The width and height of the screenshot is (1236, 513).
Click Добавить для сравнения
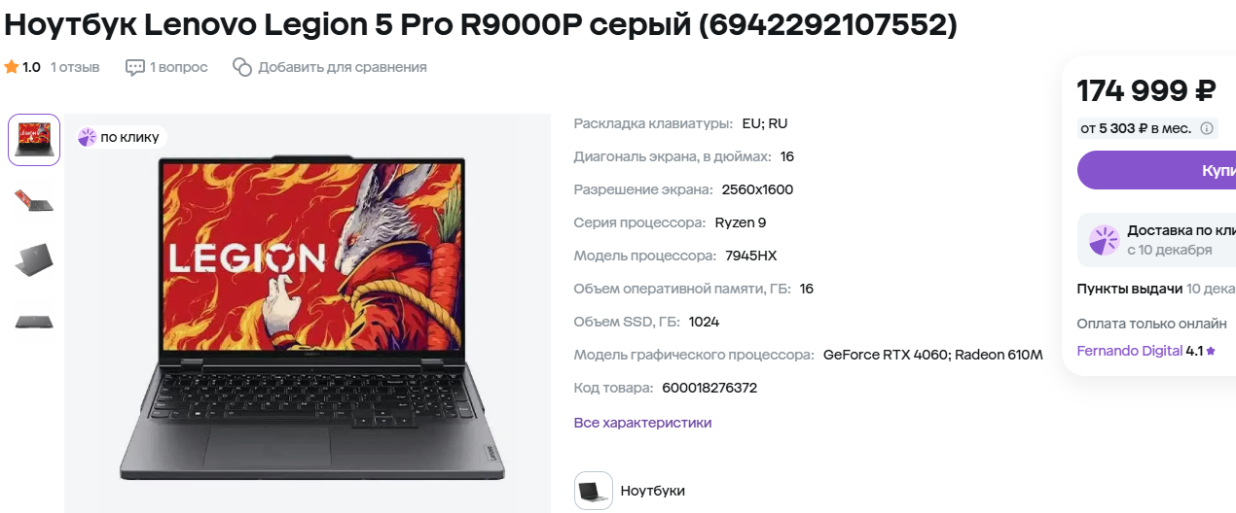[343, 67]
